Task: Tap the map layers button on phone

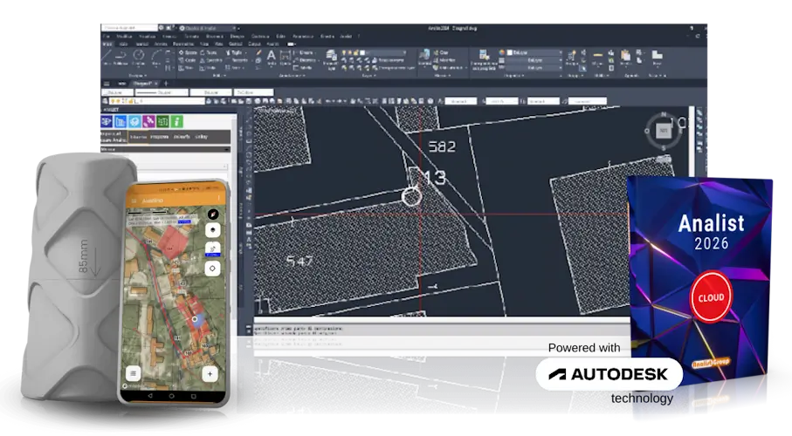Action: [213, 230]
